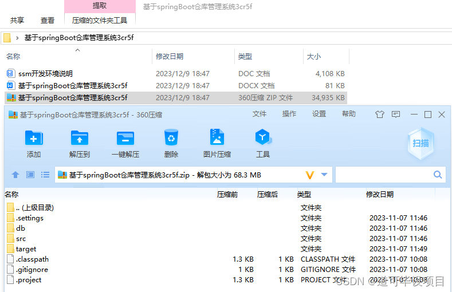The height and width of the screenshot is (292, 452).
Task: Click the 解压到 (Extract to) icon
Action: [80, 138]
